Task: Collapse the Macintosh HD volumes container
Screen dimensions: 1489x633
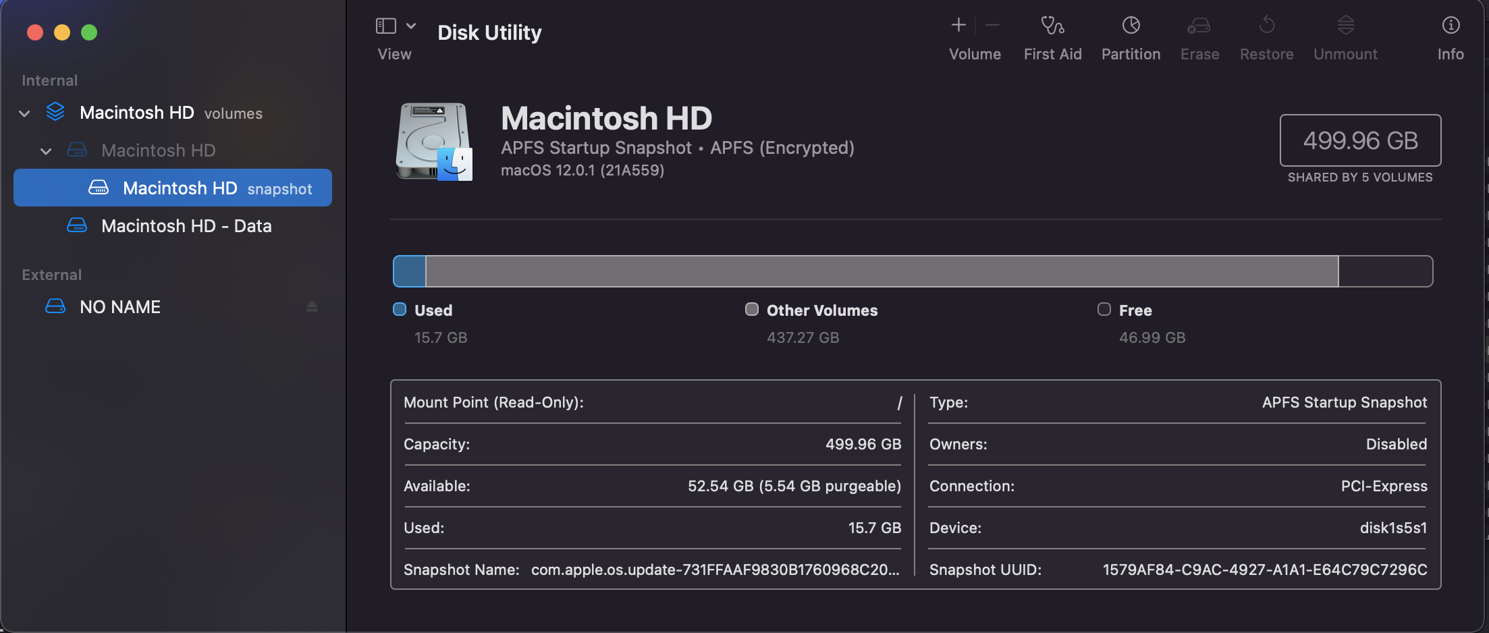Action: pos(24,113)
